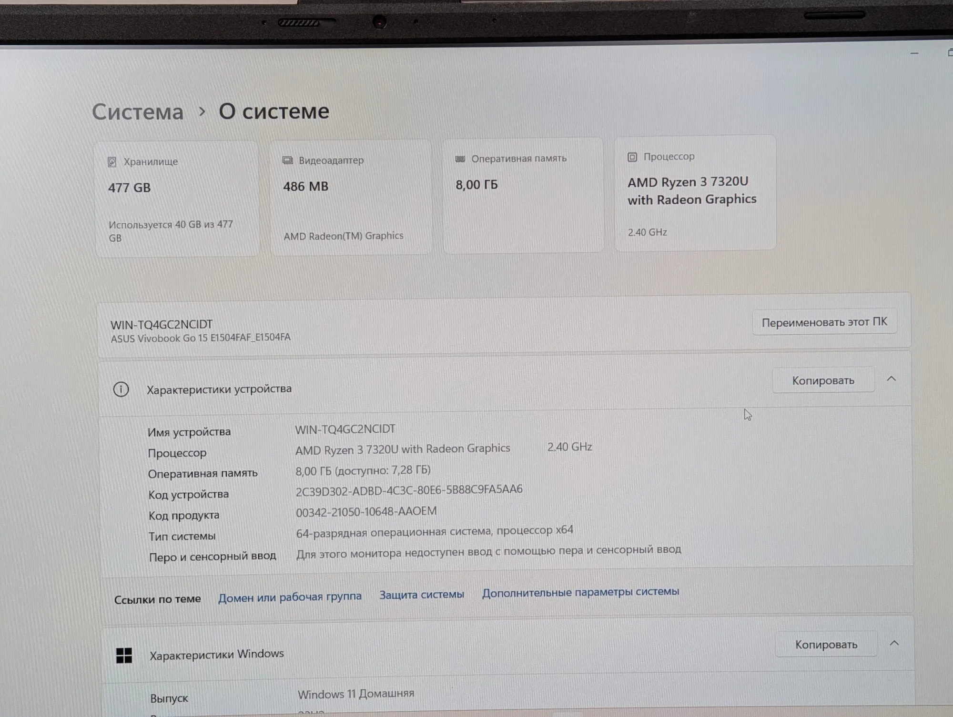953x717 pixels.
Task: Open the Защита системы link
Action: (x=421, y=595)
